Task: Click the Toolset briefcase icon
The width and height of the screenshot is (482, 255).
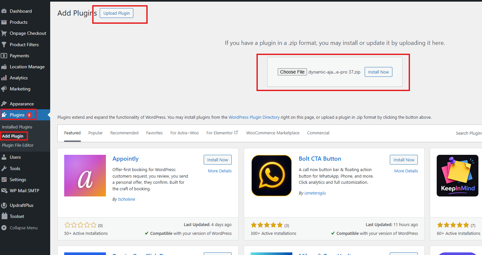Action: [x=4, y=216]
